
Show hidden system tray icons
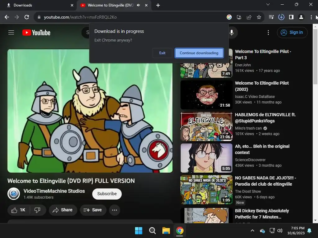click(252, 231)
